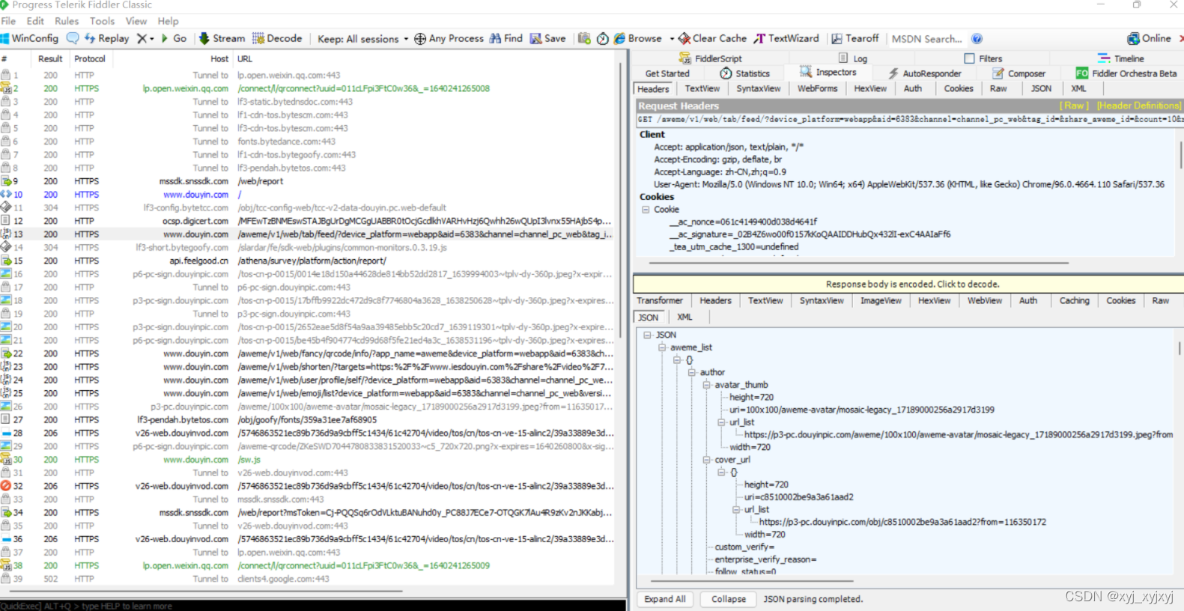Select session 13 www.douyin.com feed request
1184x611 pixels.
point(307,234)
